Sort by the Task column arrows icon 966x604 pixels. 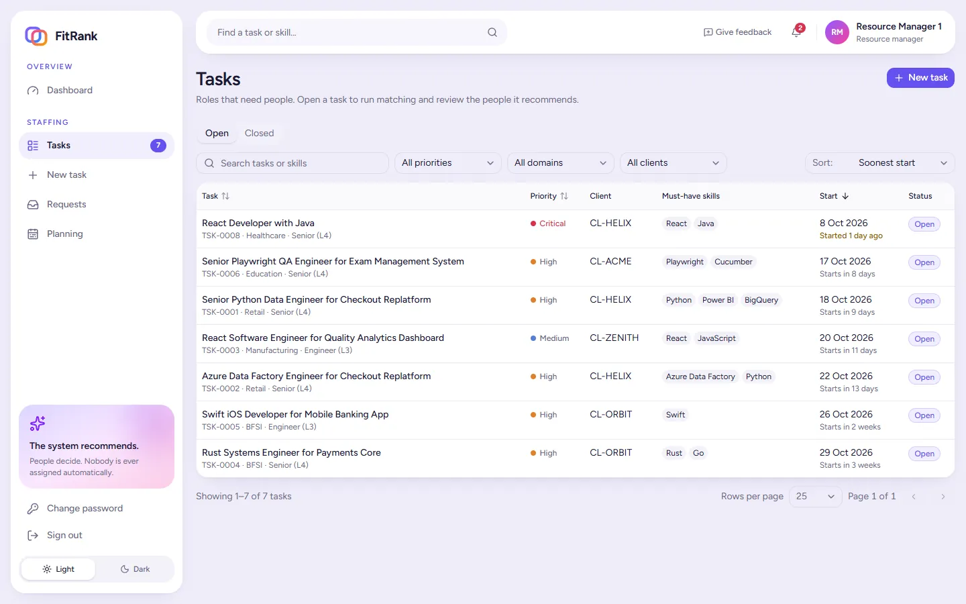[x=225, y=196]
